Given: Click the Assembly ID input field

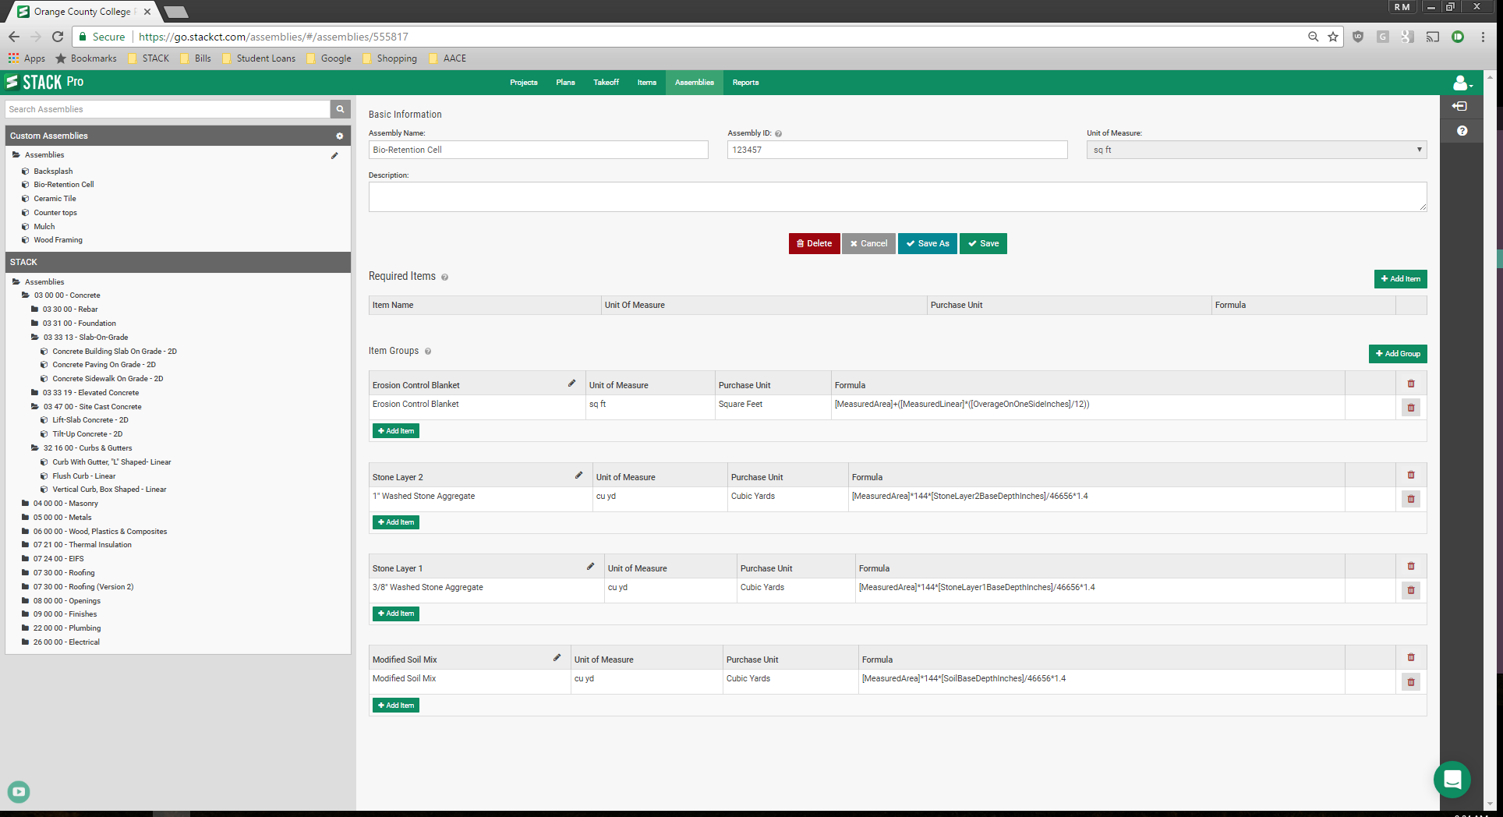Looking at the screenshot, I should pos(897,150).
